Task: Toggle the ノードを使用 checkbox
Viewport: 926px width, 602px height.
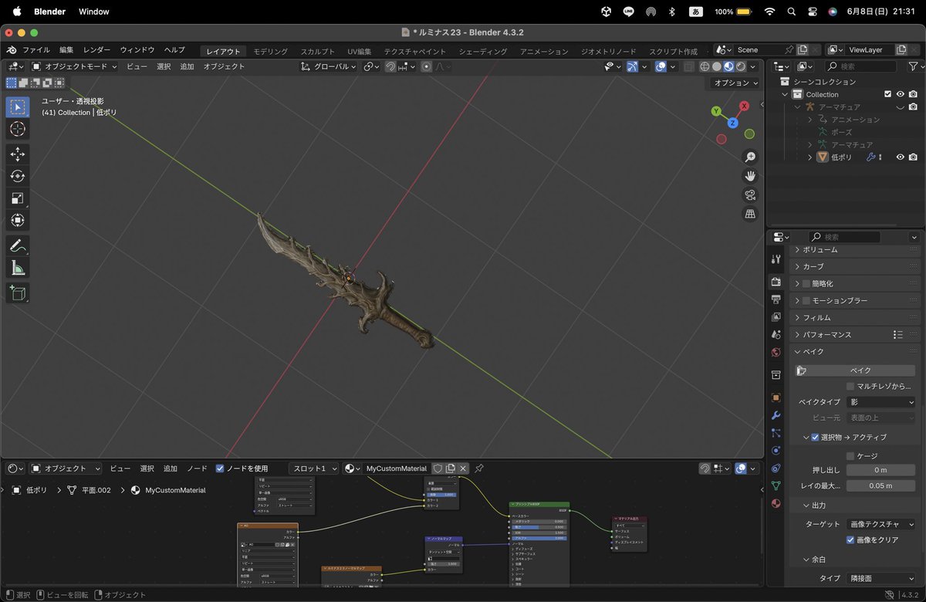Action: 220,468
